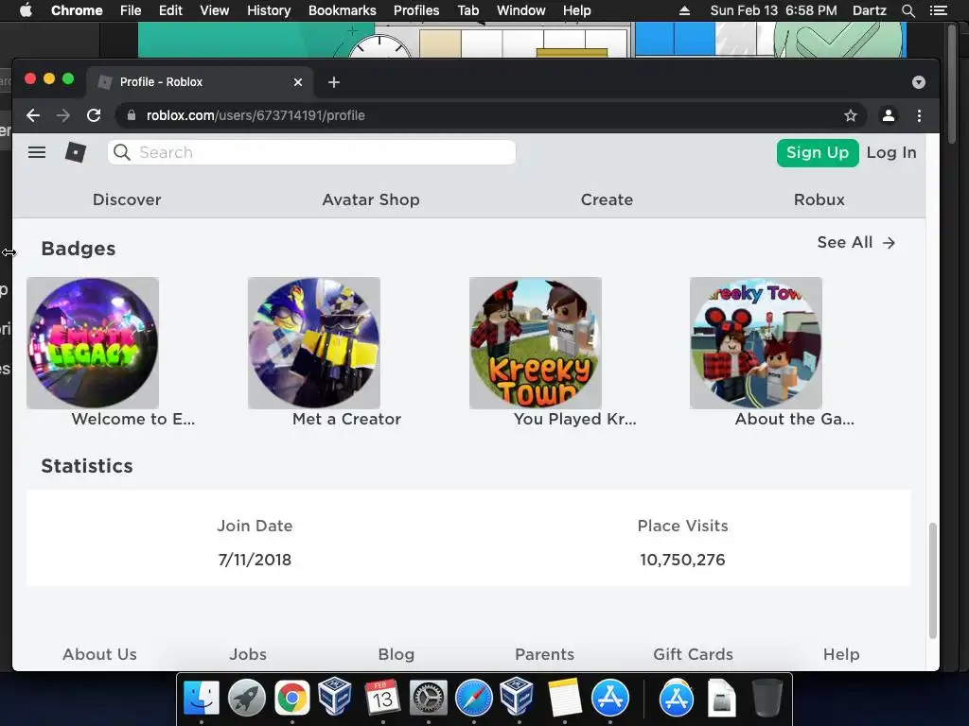Click the Place Visits value 10,750,276

coord(682,560)
